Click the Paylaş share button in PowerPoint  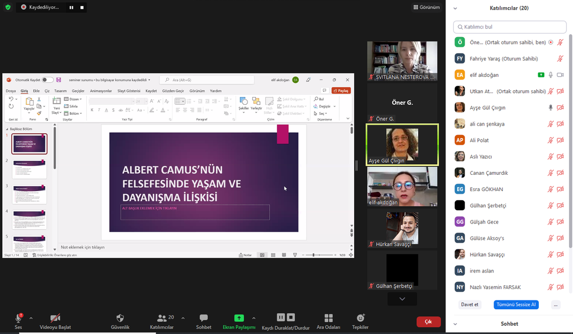point(341,90)
